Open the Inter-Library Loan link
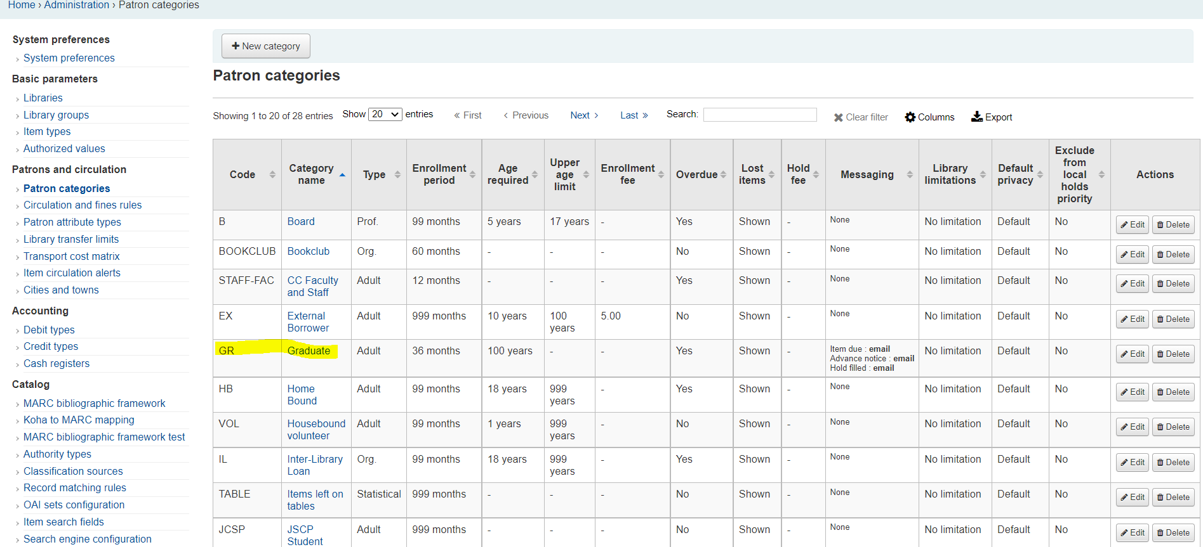The image size is (1203, 547). pos(315,465)
